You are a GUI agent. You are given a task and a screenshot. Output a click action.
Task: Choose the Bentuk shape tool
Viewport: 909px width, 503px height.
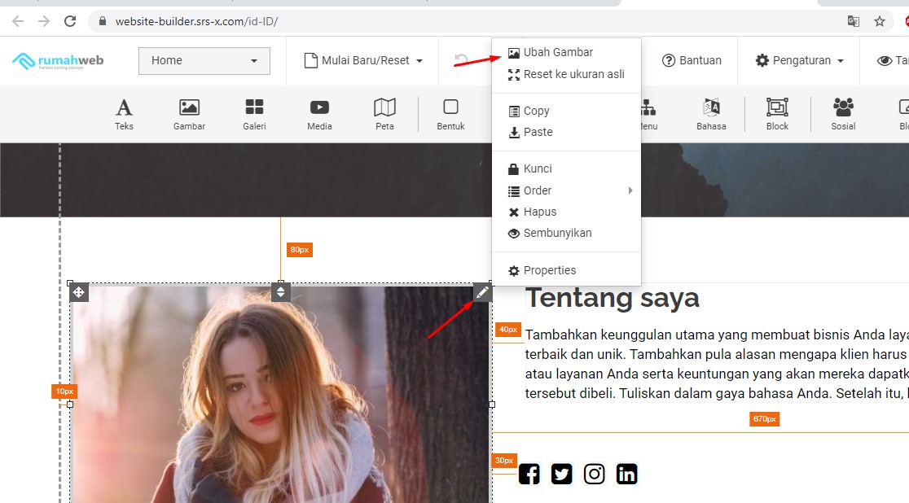pos(450,114)
